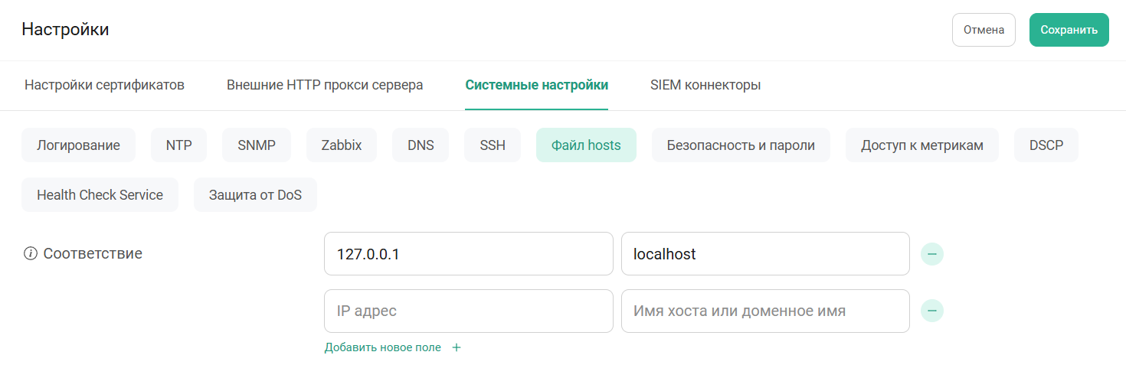Select the SSH settings section

[x=493, y=145]
